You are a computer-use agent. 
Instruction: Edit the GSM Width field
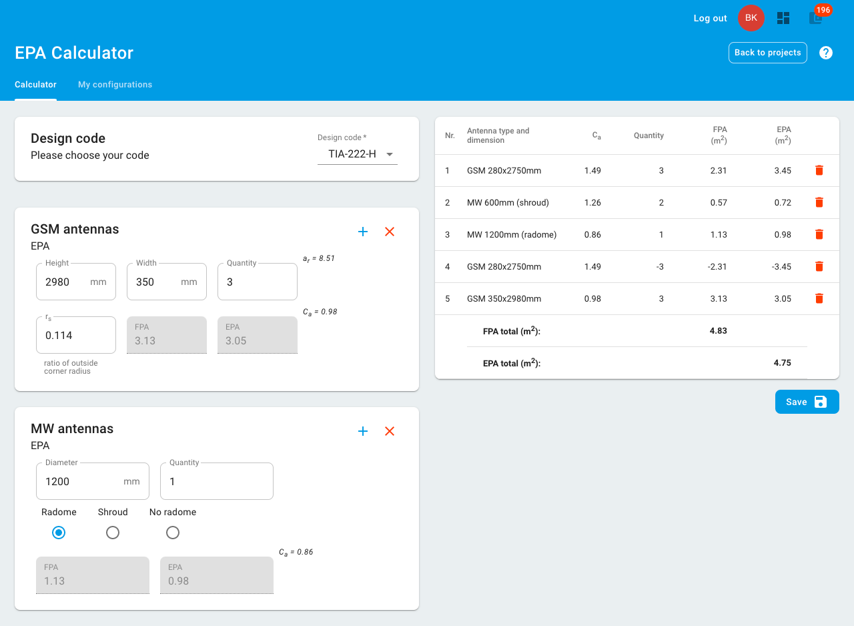pos(167,282)
